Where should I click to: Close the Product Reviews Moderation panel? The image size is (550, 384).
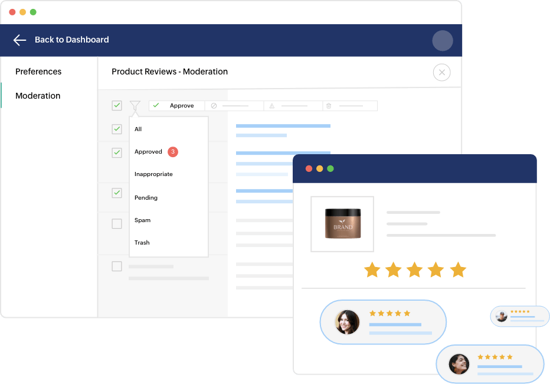coord(441,72)
